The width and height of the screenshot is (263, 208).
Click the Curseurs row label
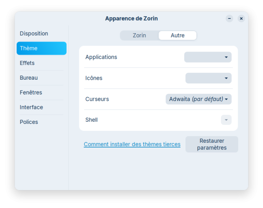click(97, 99)
